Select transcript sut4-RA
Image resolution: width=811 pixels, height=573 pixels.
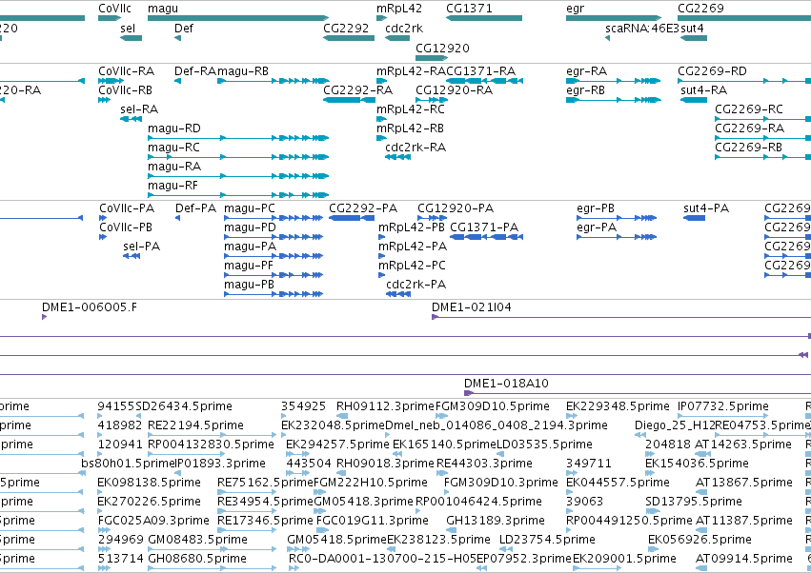703,89
